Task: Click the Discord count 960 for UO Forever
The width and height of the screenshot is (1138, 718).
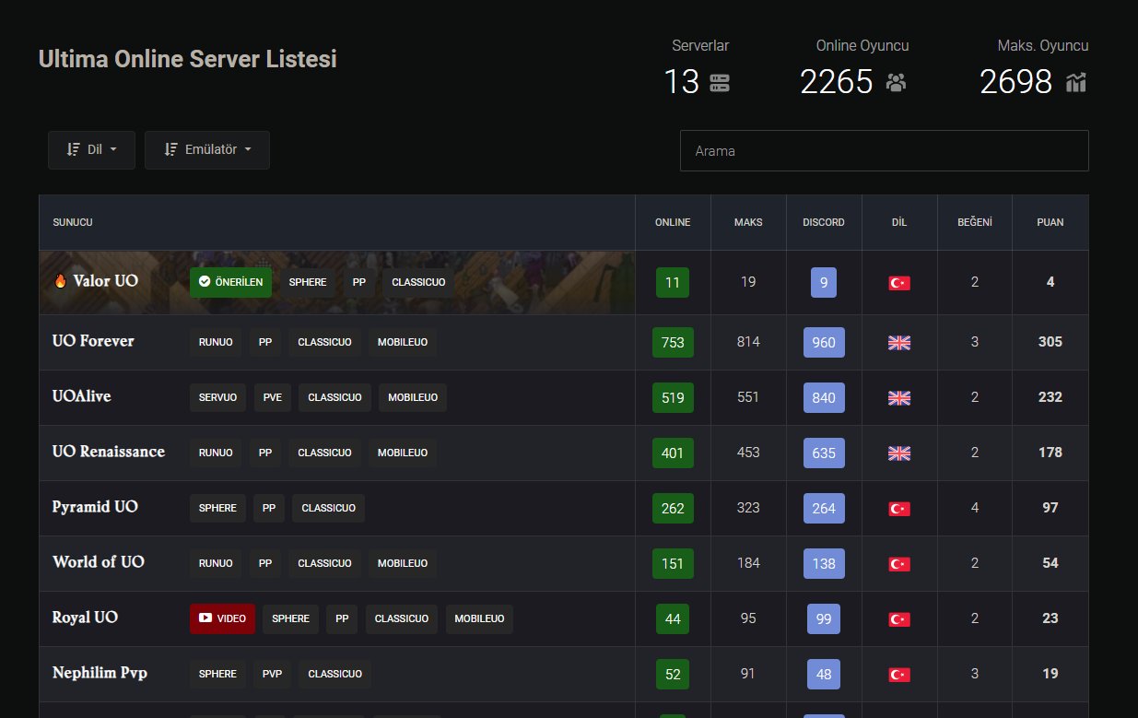Action: (x=824, y=342)
